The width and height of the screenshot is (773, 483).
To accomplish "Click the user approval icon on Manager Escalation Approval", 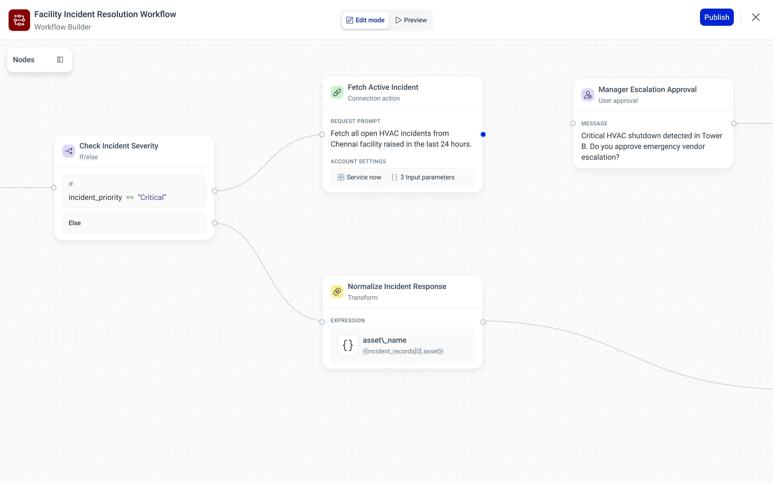I will pos(588,95).
